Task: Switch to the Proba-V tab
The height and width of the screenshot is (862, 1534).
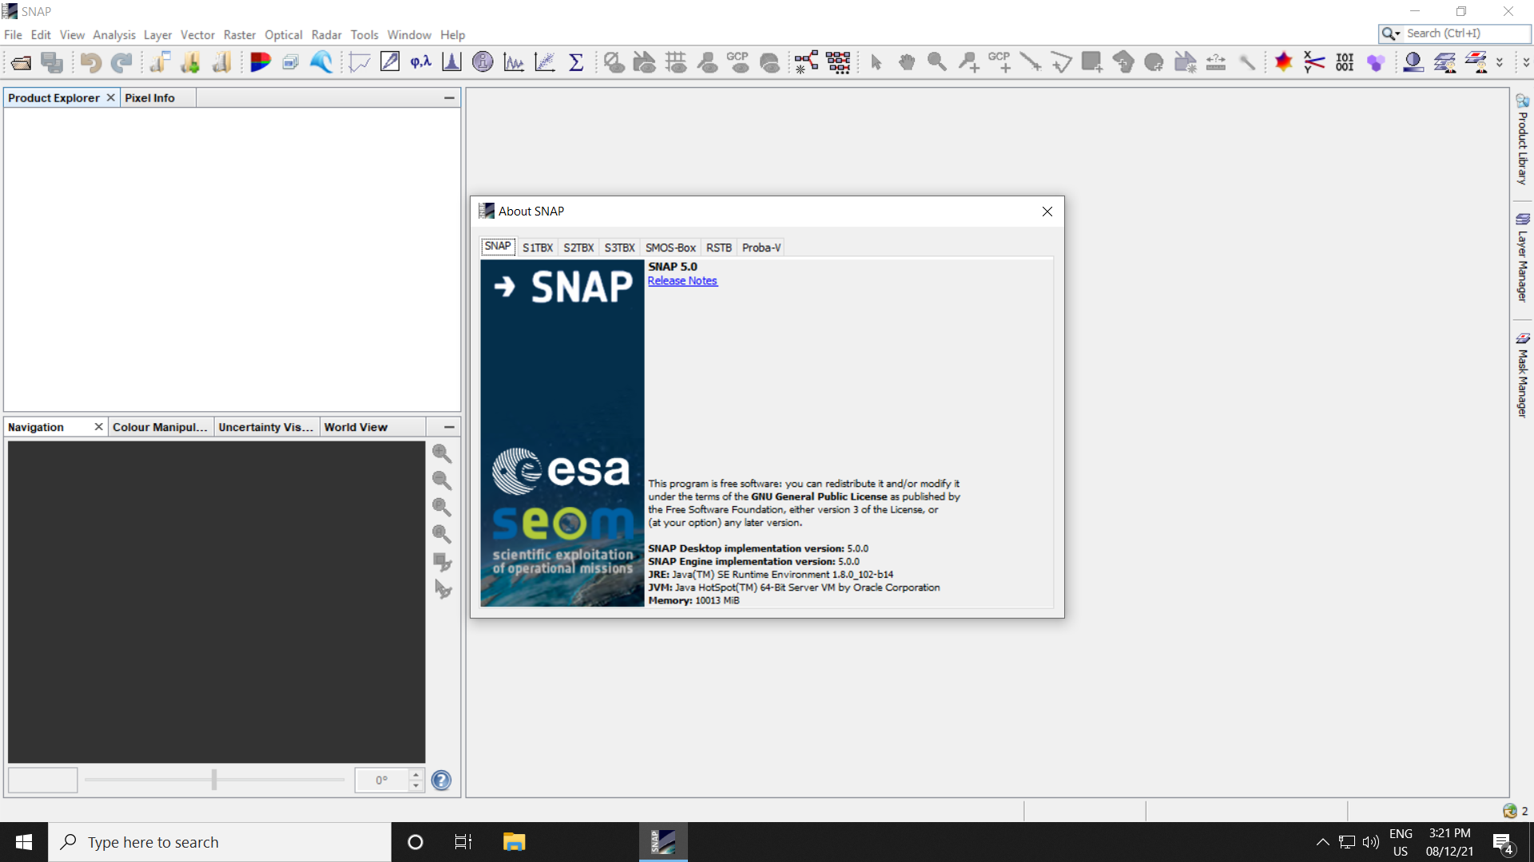Action: click(761, 247)
